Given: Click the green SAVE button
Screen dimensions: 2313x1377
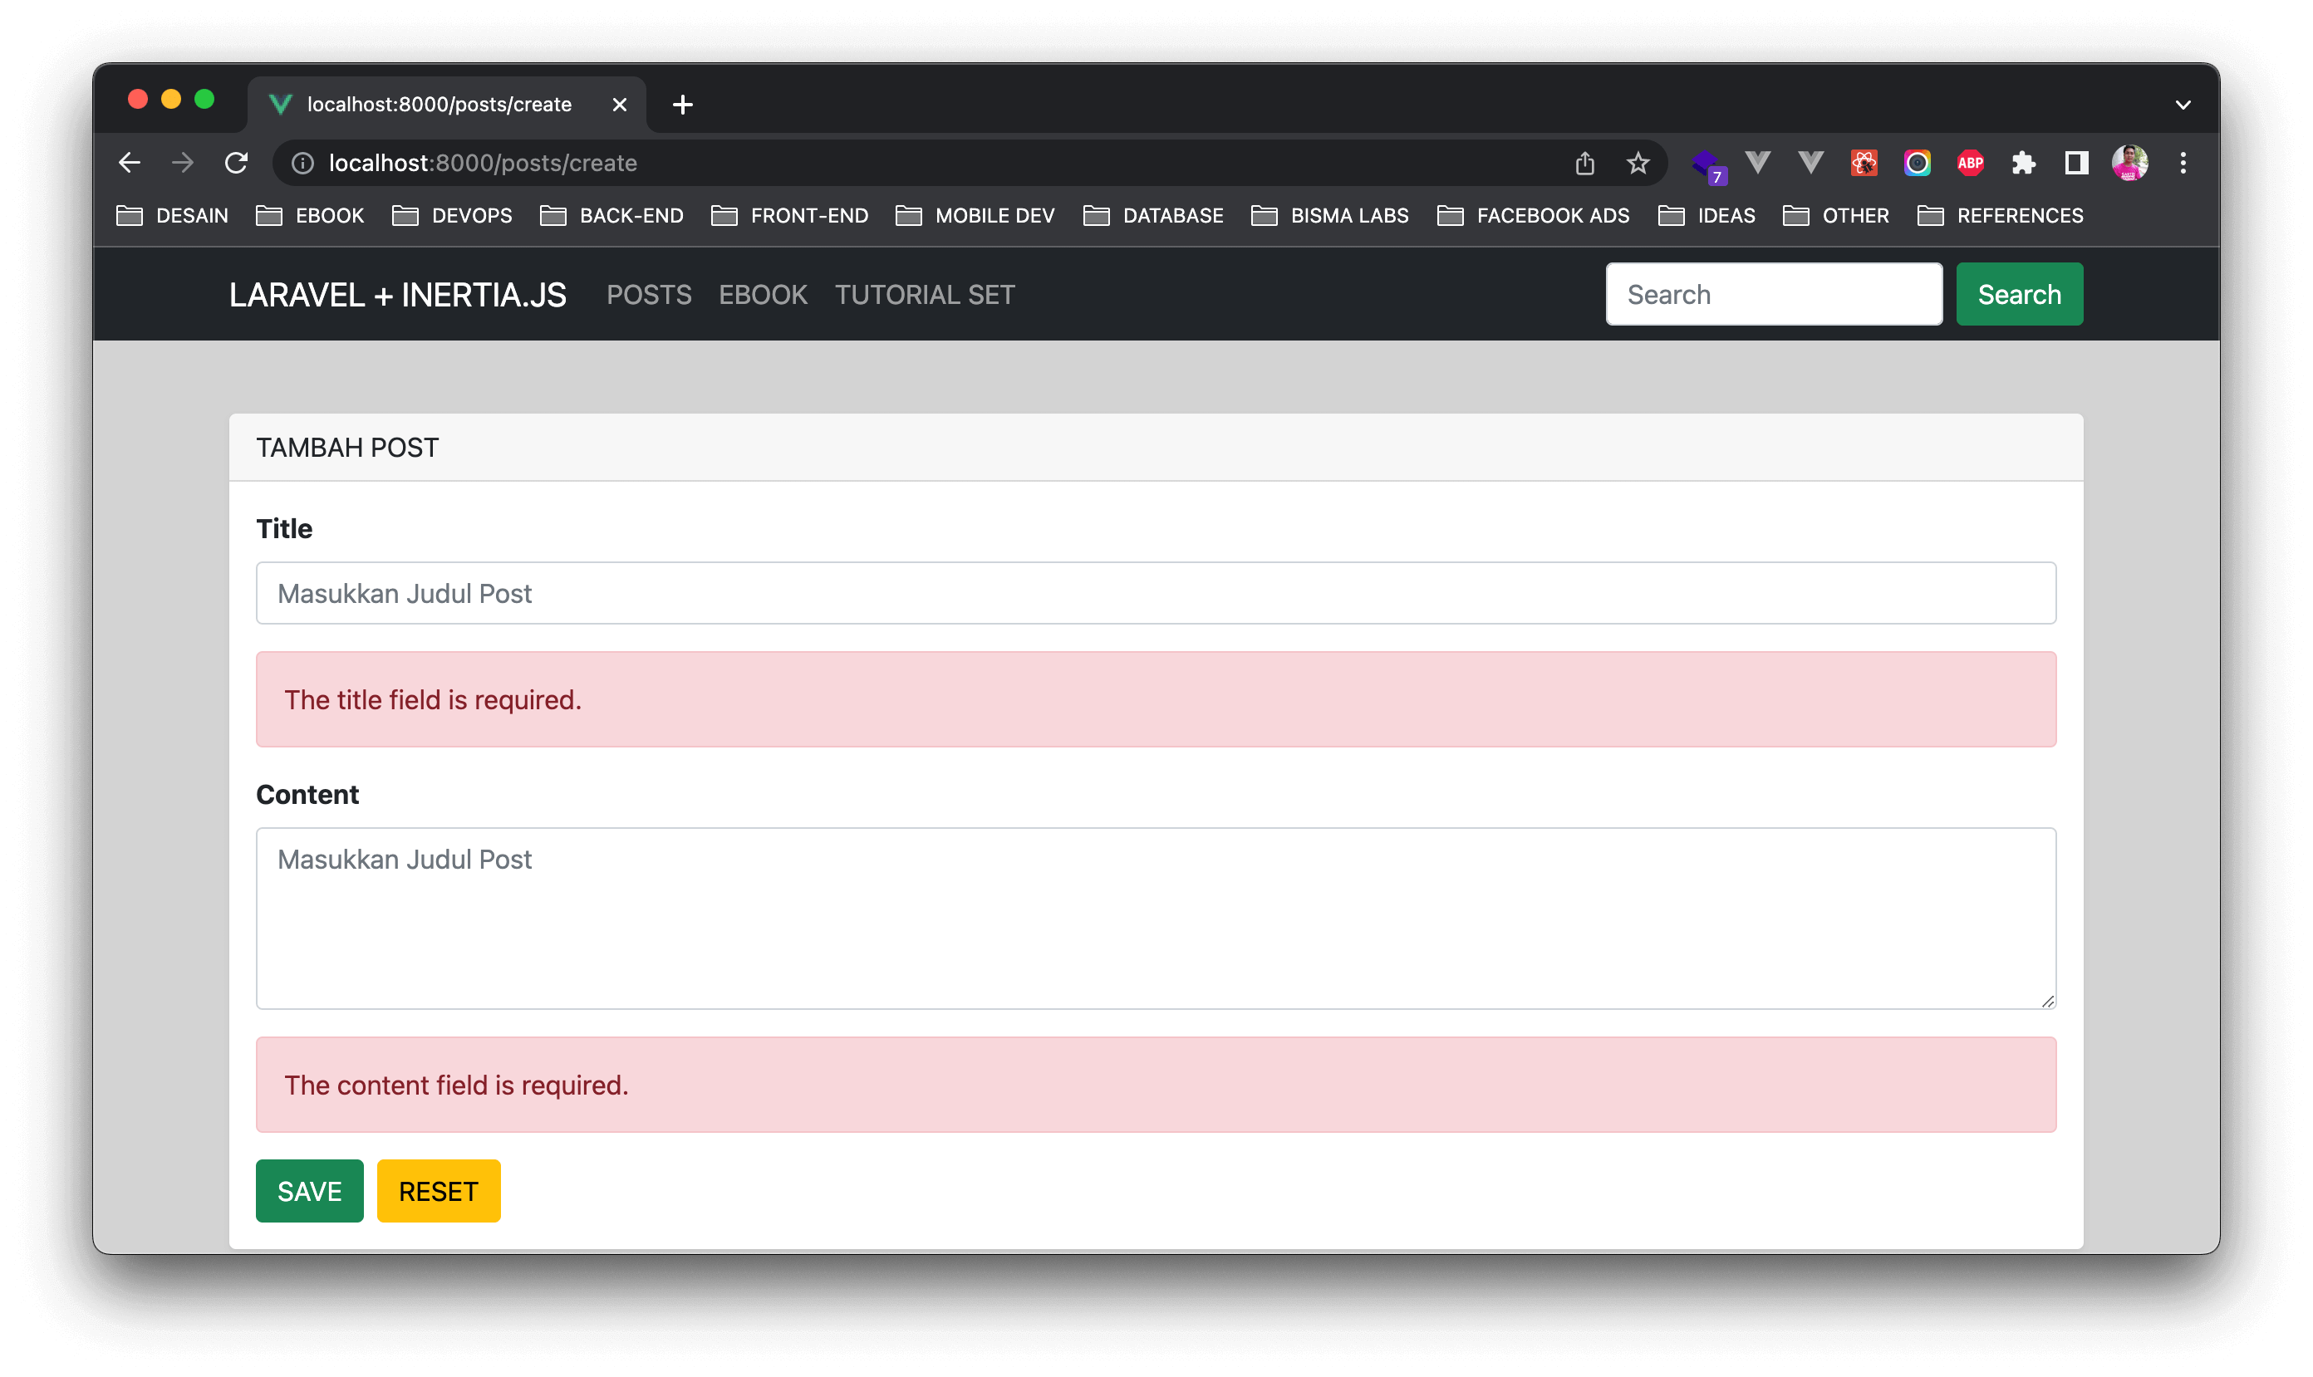Looking at the screenshot, I should click(309, 1190).
